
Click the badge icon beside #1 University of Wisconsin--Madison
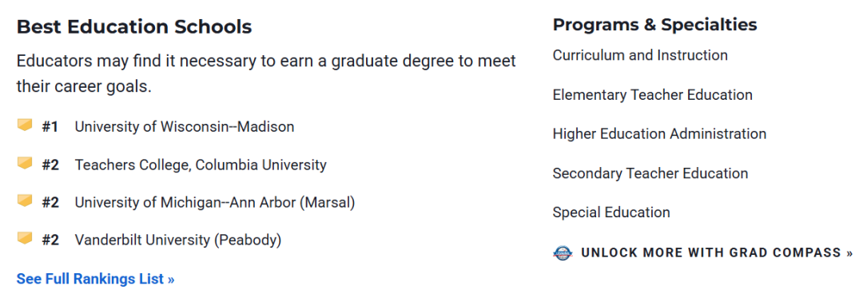[x=25, y=125]
